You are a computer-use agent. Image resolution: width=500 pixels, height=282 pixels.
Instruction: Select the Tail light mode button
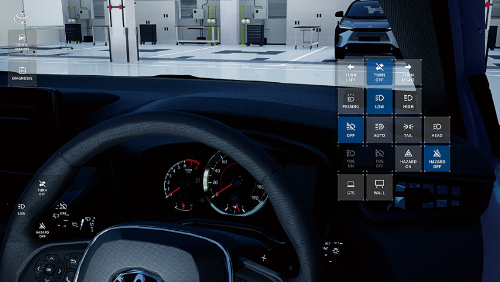(408, 130)
